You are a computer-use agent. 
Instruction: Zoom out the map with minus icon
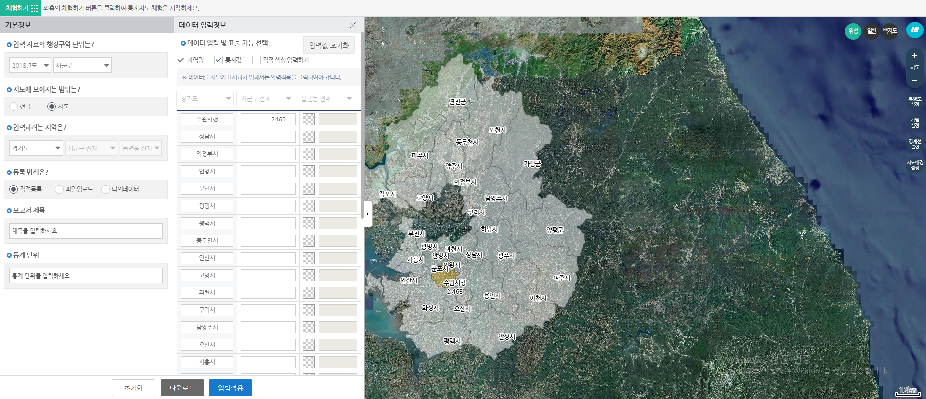click(914, 80)
